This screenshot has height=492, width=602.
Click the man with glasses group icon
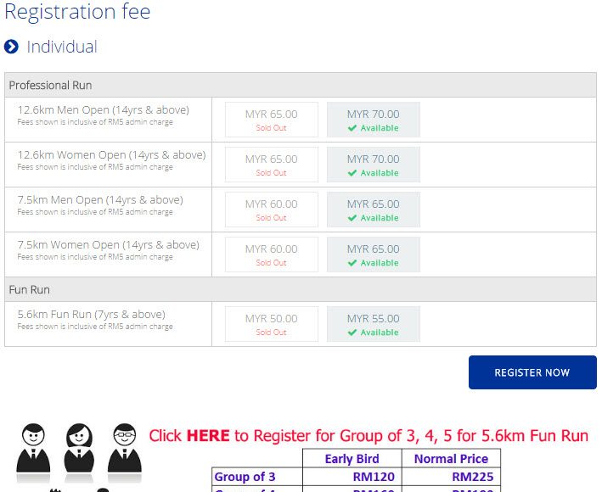click(125, 448)
